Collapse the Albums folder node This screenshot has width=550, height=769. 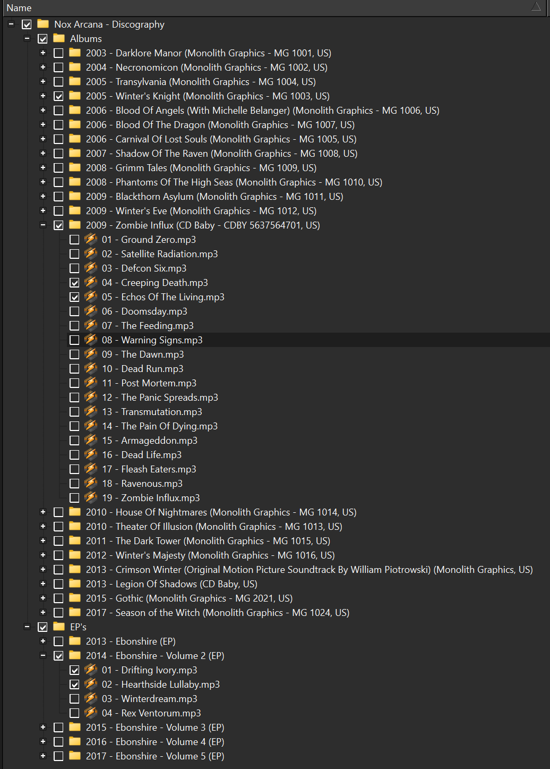coord(27,38)
